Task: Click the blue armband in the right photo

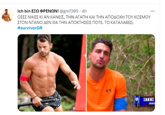Action: 121,104
